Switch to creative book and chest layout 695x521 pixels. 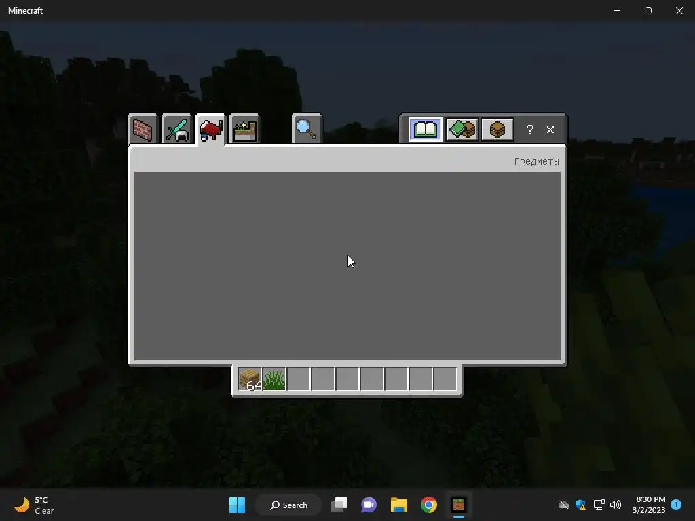point(462,130)
